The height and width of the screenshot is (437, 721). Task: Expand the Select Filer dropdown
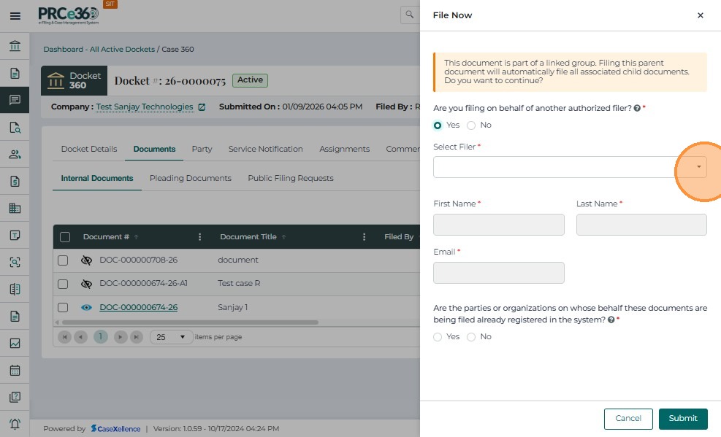(698, 167)
